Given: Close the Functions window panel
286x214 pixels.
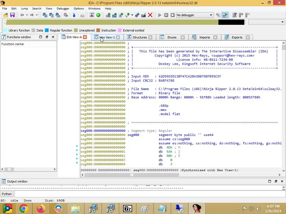Looking at the screenshot, I should pyautogui.click(x=53, y=37).
